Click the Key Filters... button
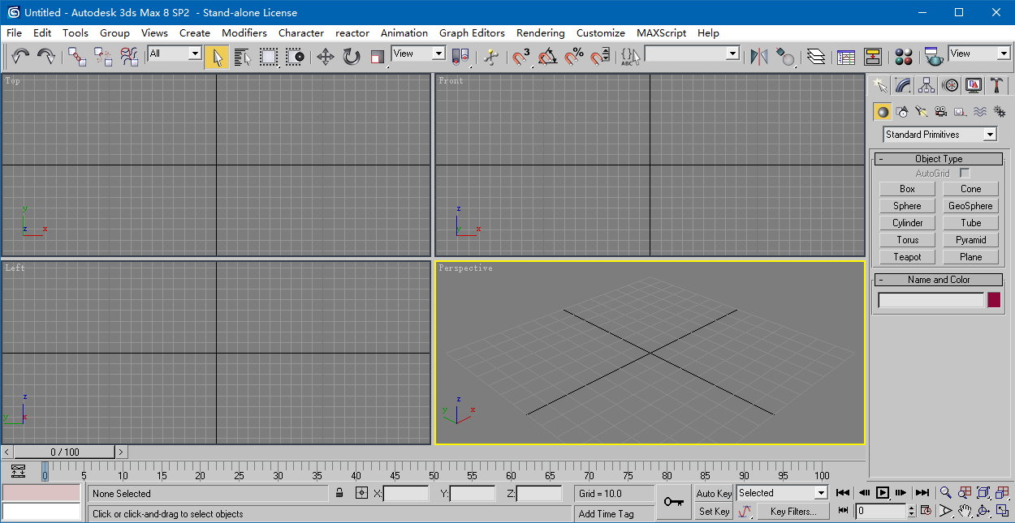The width and height of the screenshot is (1015, 523). click(x=793, y=512)
